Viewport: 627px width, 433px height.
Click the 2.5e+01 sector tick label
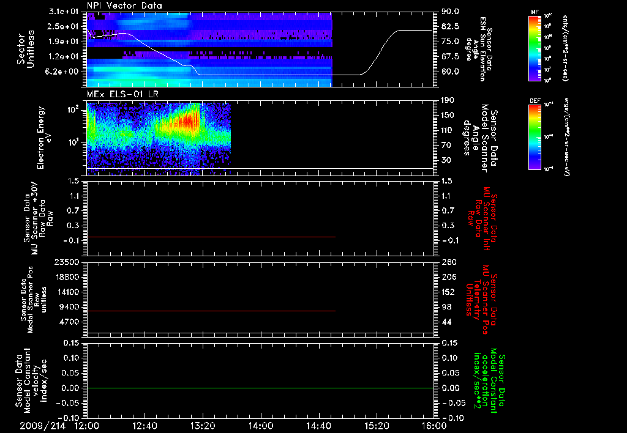[x=63, y=26]
